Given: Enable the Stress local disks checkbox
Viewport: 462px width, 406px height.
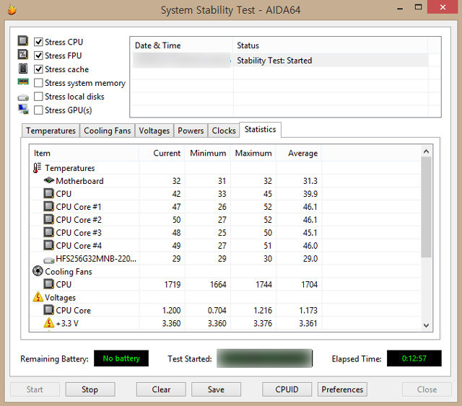Looking at the screenshot, I should click(38, 97).
